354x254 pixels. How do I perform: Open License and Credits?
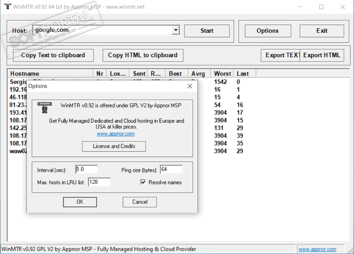pos(114,146)
